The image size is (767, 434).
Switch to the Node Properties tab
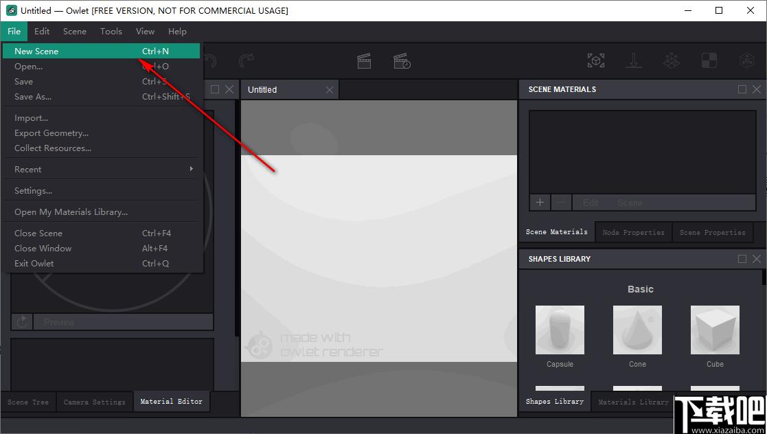pos(634,232)
